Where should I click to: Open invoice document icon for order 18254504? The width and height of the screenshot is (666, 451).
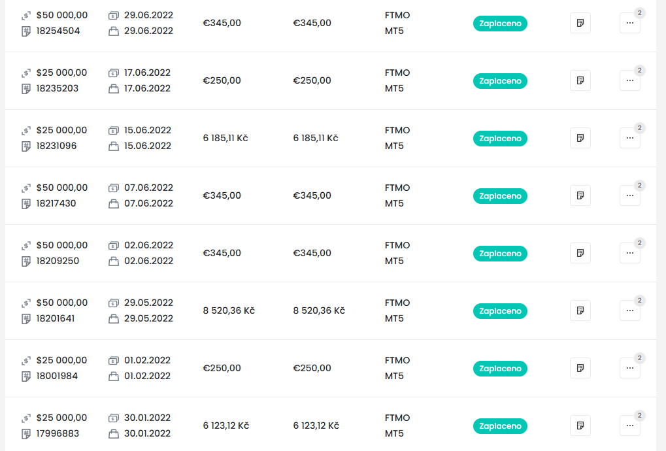(580, 24)
